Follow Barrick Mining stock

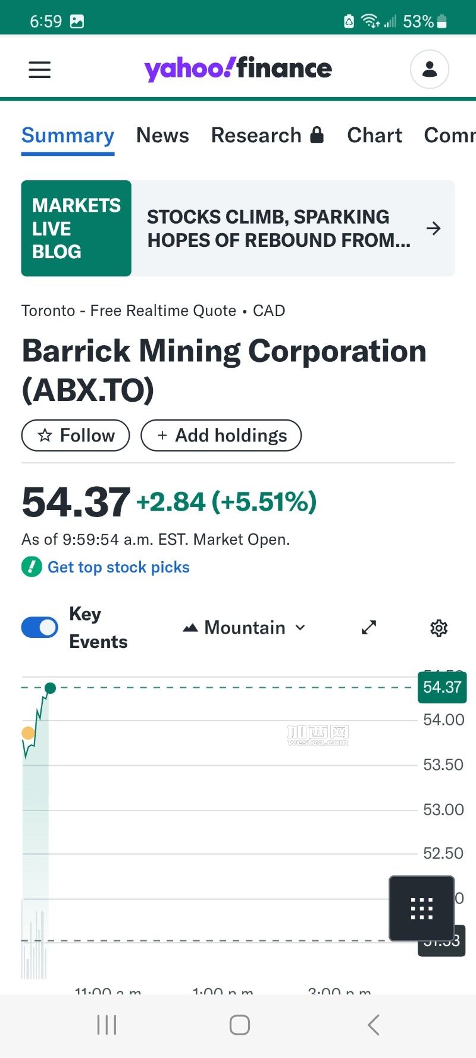pyautogui.click(x=76, y=436)
